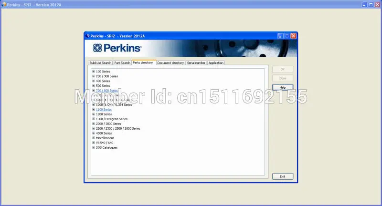Select the Miscellaneous entry

click(x=105, y=138)
